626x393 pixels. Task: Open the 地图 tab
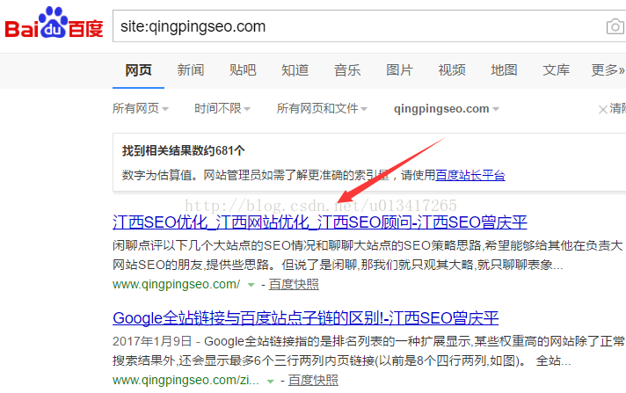[x=505, y=70]
